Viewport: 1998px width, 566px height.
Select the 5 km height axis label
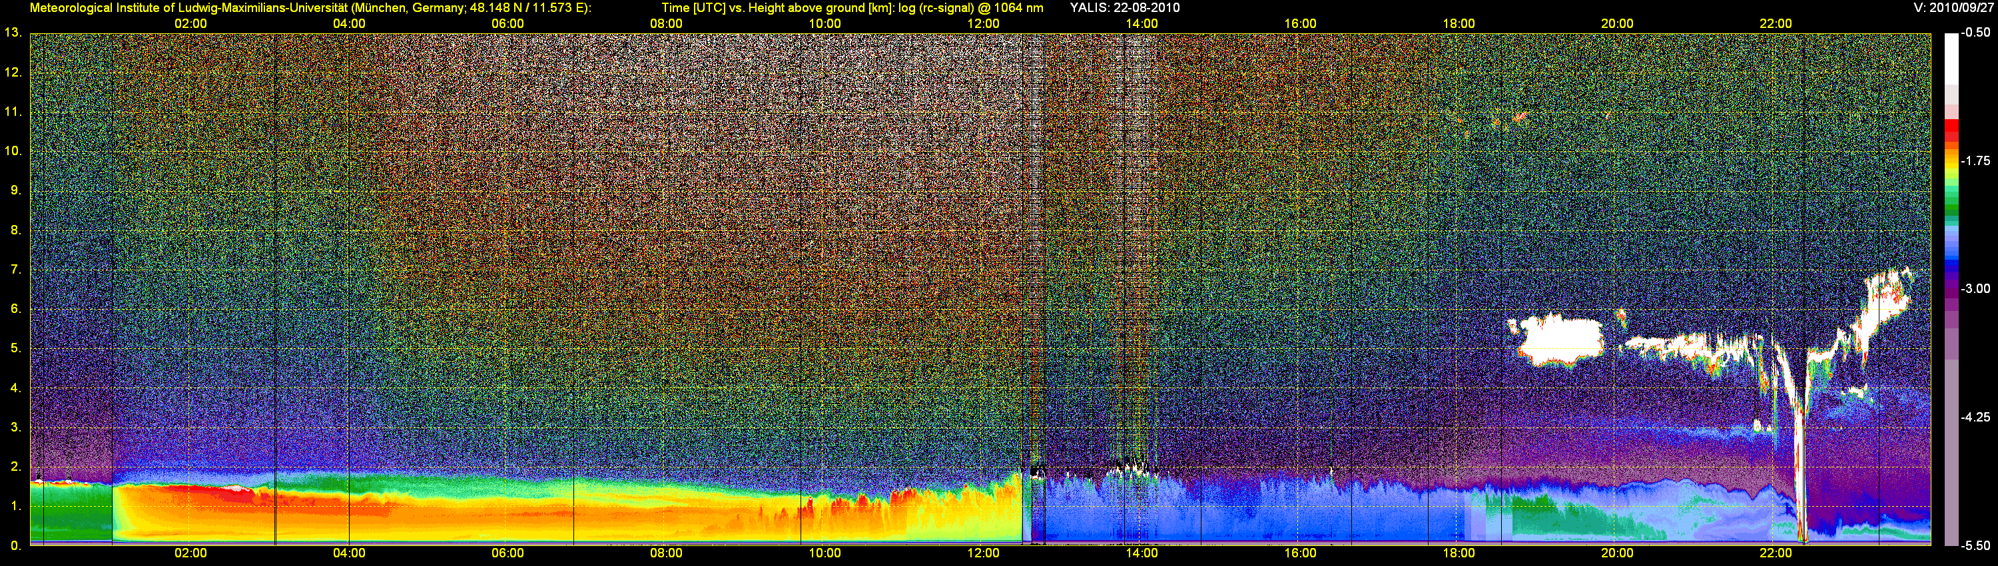pos(15,348)
